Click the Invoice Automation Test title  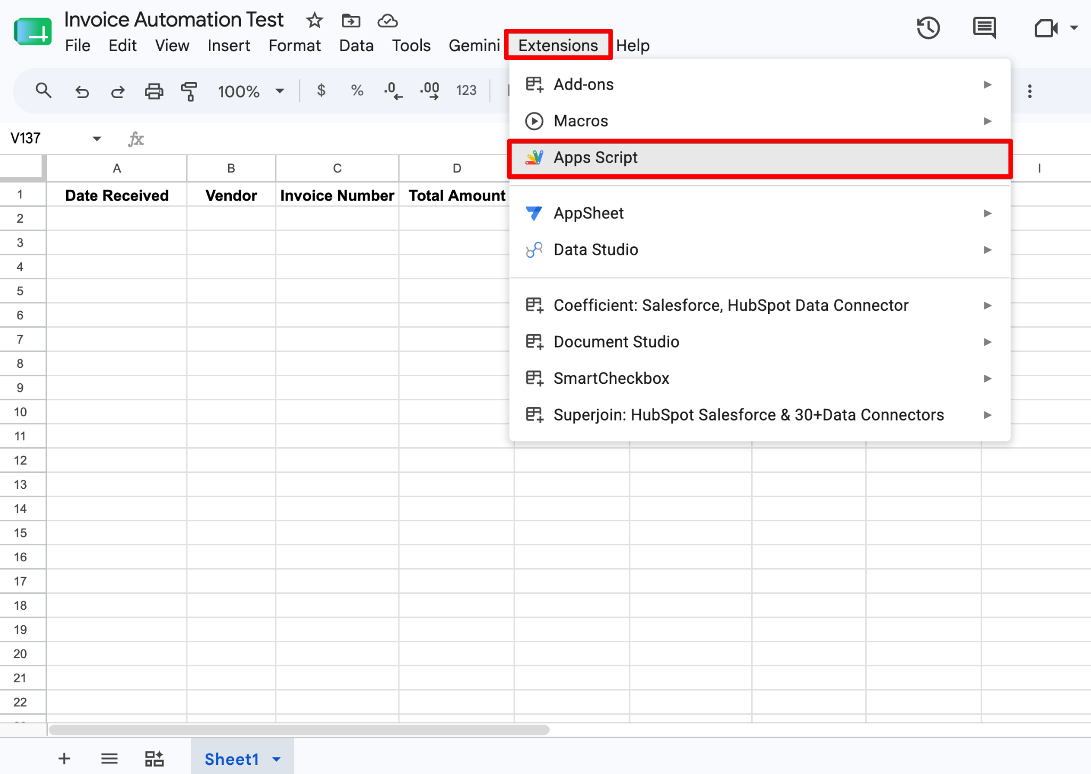174,20
